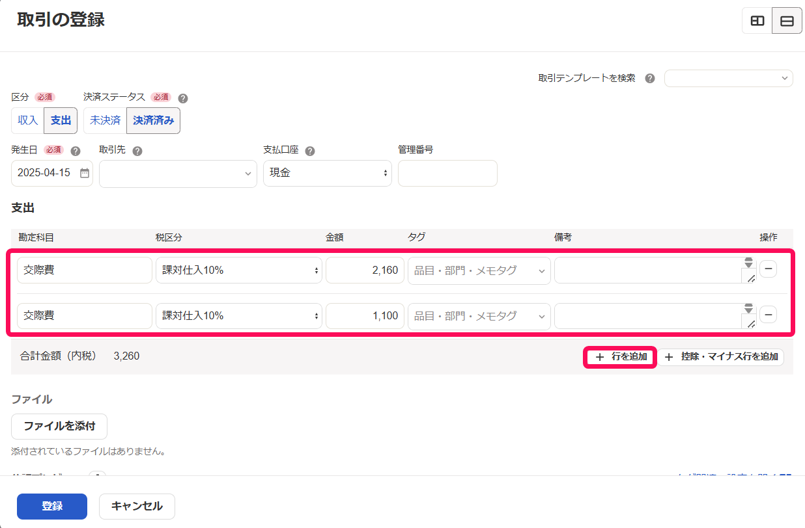The width and height of the screenshot is (805, 528).
Task: Expand the 取引先 combo box
Action: click(178, 173)
